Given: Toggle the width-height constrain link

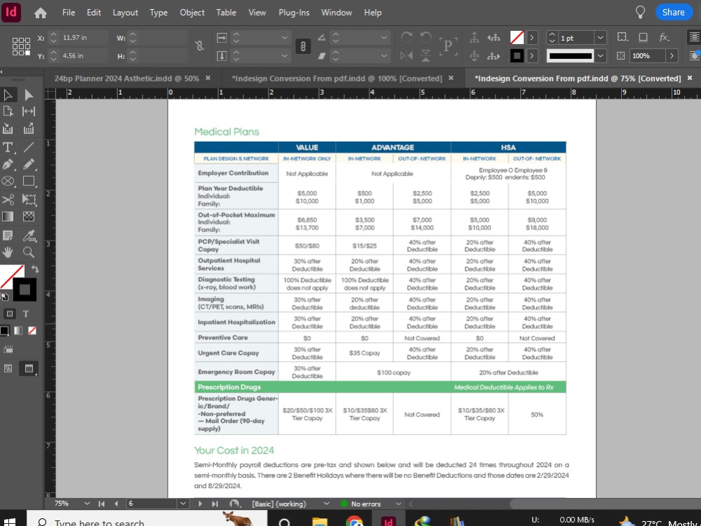Looking at the screenshot, I should click(199, 46).
